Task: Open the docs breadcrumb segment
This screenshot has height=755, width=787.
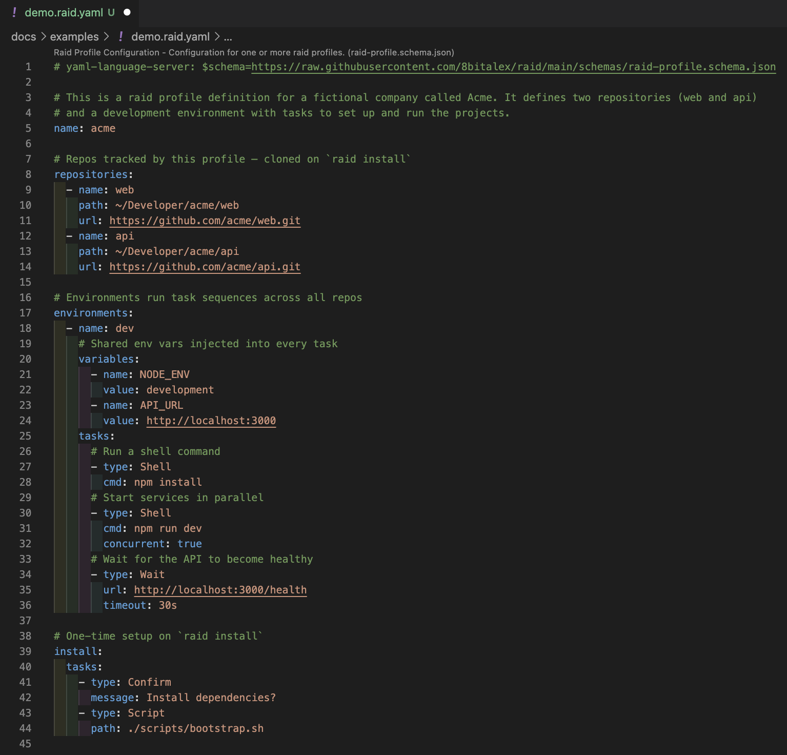Action: 24,37
